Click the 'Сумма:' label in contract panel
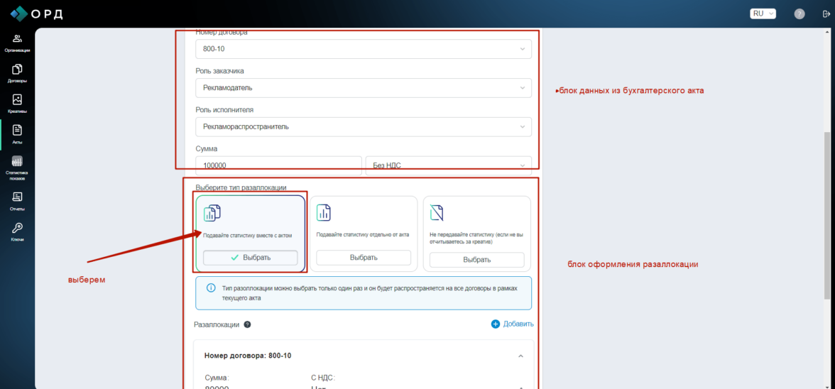835x389 pixels. pyautogui.click(x=217, y=378)
